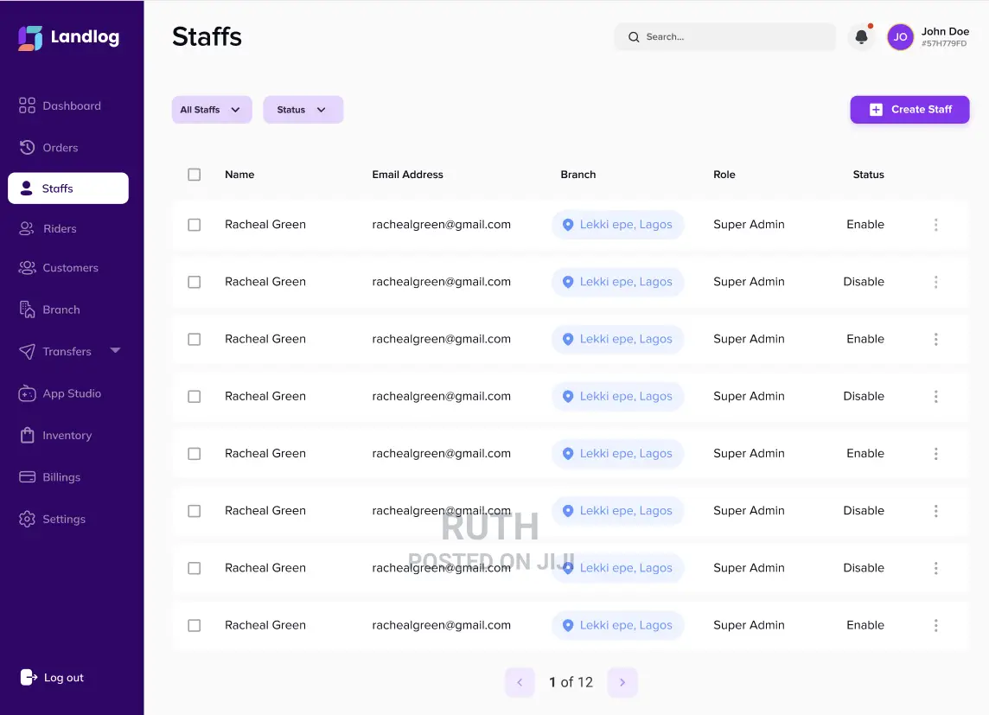Image resolution: width=989 pixels, height=715 pixels.
Task: Go to the next page of staffs
Action: pyautogui.click(x=622, y=683)
